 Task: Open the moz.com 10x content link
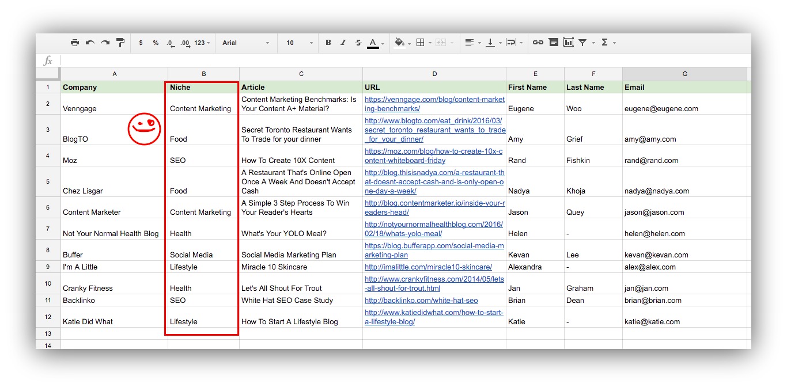433,156
